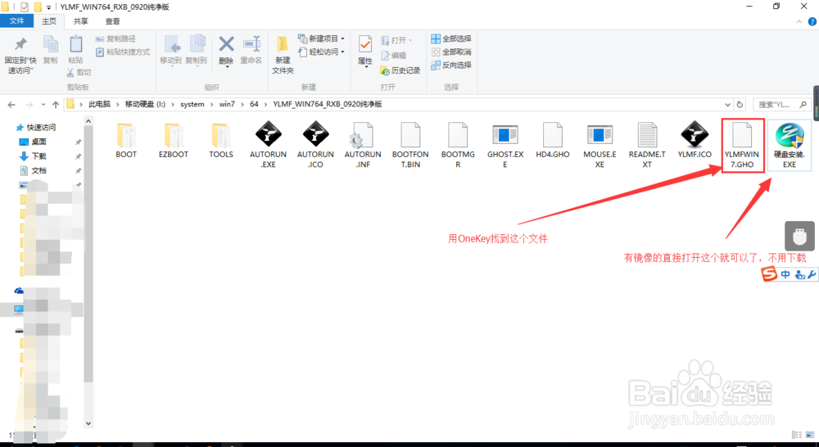
Task: Click History (历史记录) in the ribbon
Action: 400,70
